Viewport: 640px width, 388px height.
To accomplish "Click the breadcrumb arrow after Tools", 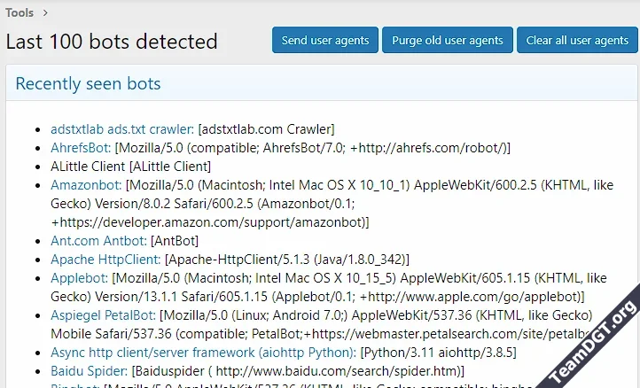I will point(45,13).
